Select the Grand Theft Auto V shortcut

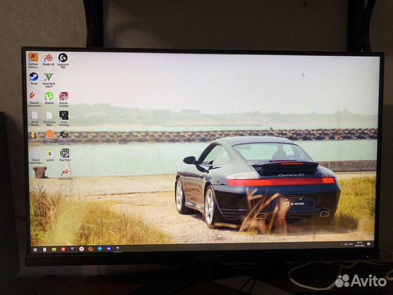pyautogui.click(x=49, y=80)
